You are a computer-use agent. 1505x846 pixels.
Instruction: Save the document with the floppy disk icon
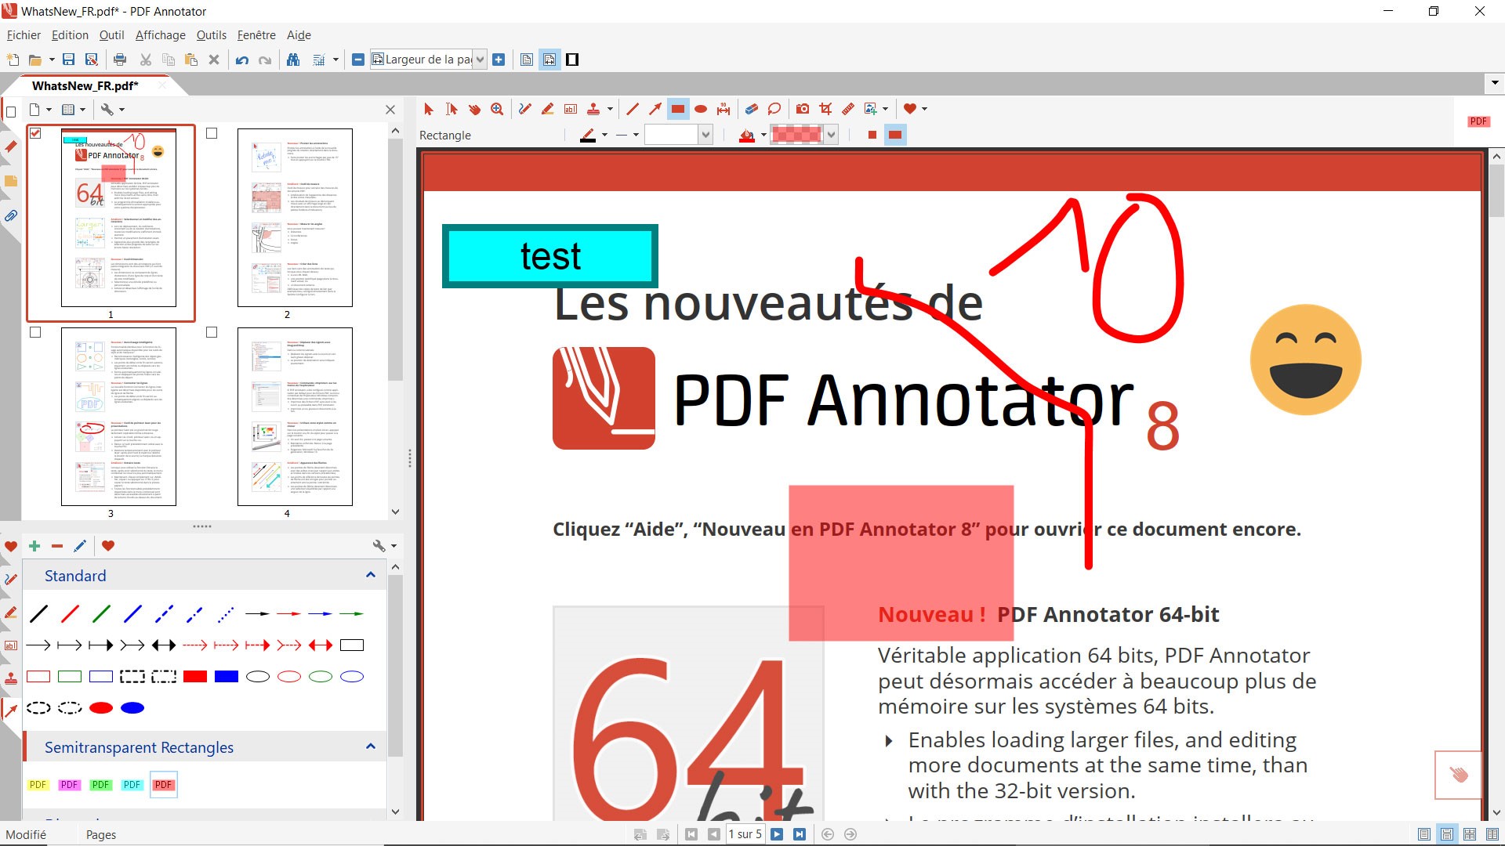tap(68, 60)
